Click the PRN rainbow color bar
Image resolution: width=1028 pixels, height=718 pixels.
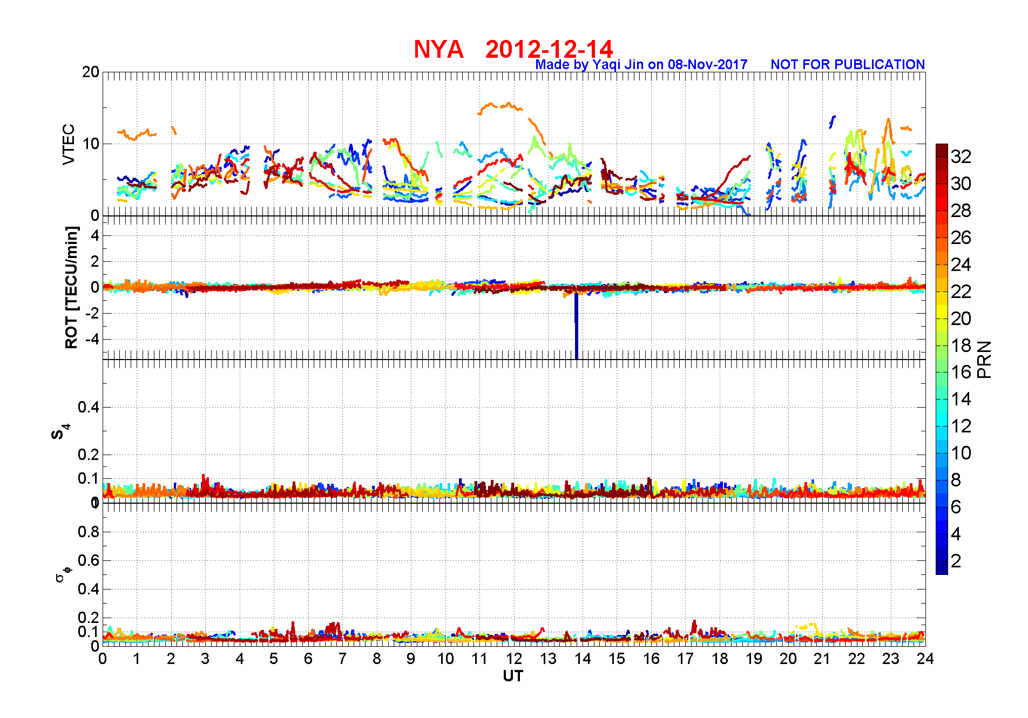[942, 359]
